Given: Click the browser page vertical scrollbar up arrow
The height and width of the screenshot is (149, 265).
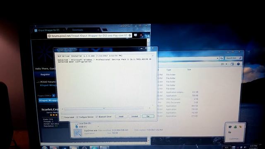Looking at the screenshot, I should (148, 40).
